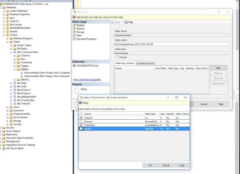Click the red error icon in New Index

[74, 17]
